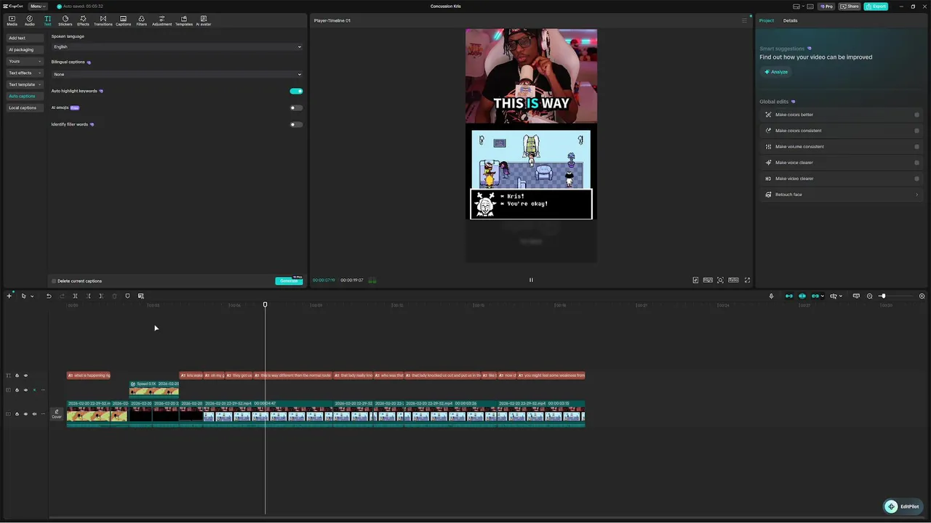The height and width of the screenshot is (523, 931).
Task: Click the record voiceover microphone icon
Action: tap(772, 296)
